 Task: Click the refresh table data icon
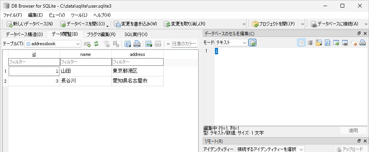[x=96, y=44]
